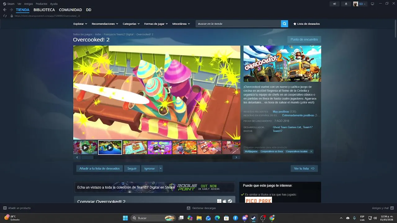Open the PICO PARK recommendation image
The width and height of the screenshot is (397, 223).
coord(258,200)
